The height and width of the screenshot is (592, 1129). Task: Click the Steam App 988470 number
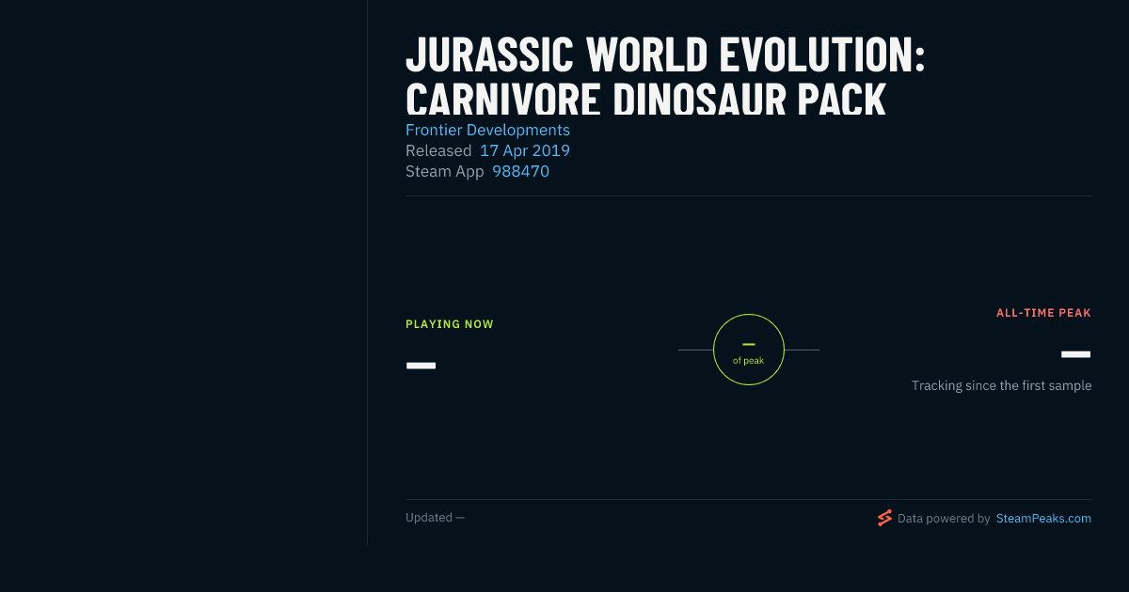coord(520,171)
